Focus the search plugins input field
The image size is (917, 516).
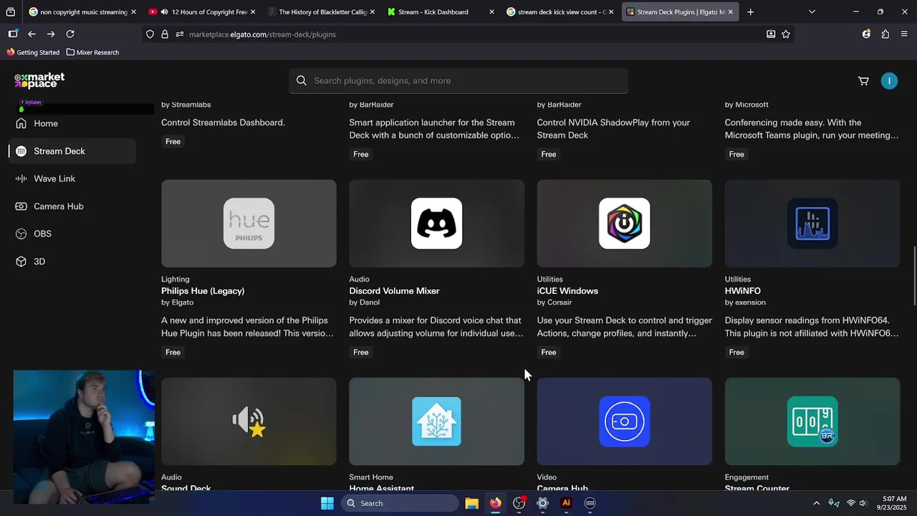tap(458, 81)
